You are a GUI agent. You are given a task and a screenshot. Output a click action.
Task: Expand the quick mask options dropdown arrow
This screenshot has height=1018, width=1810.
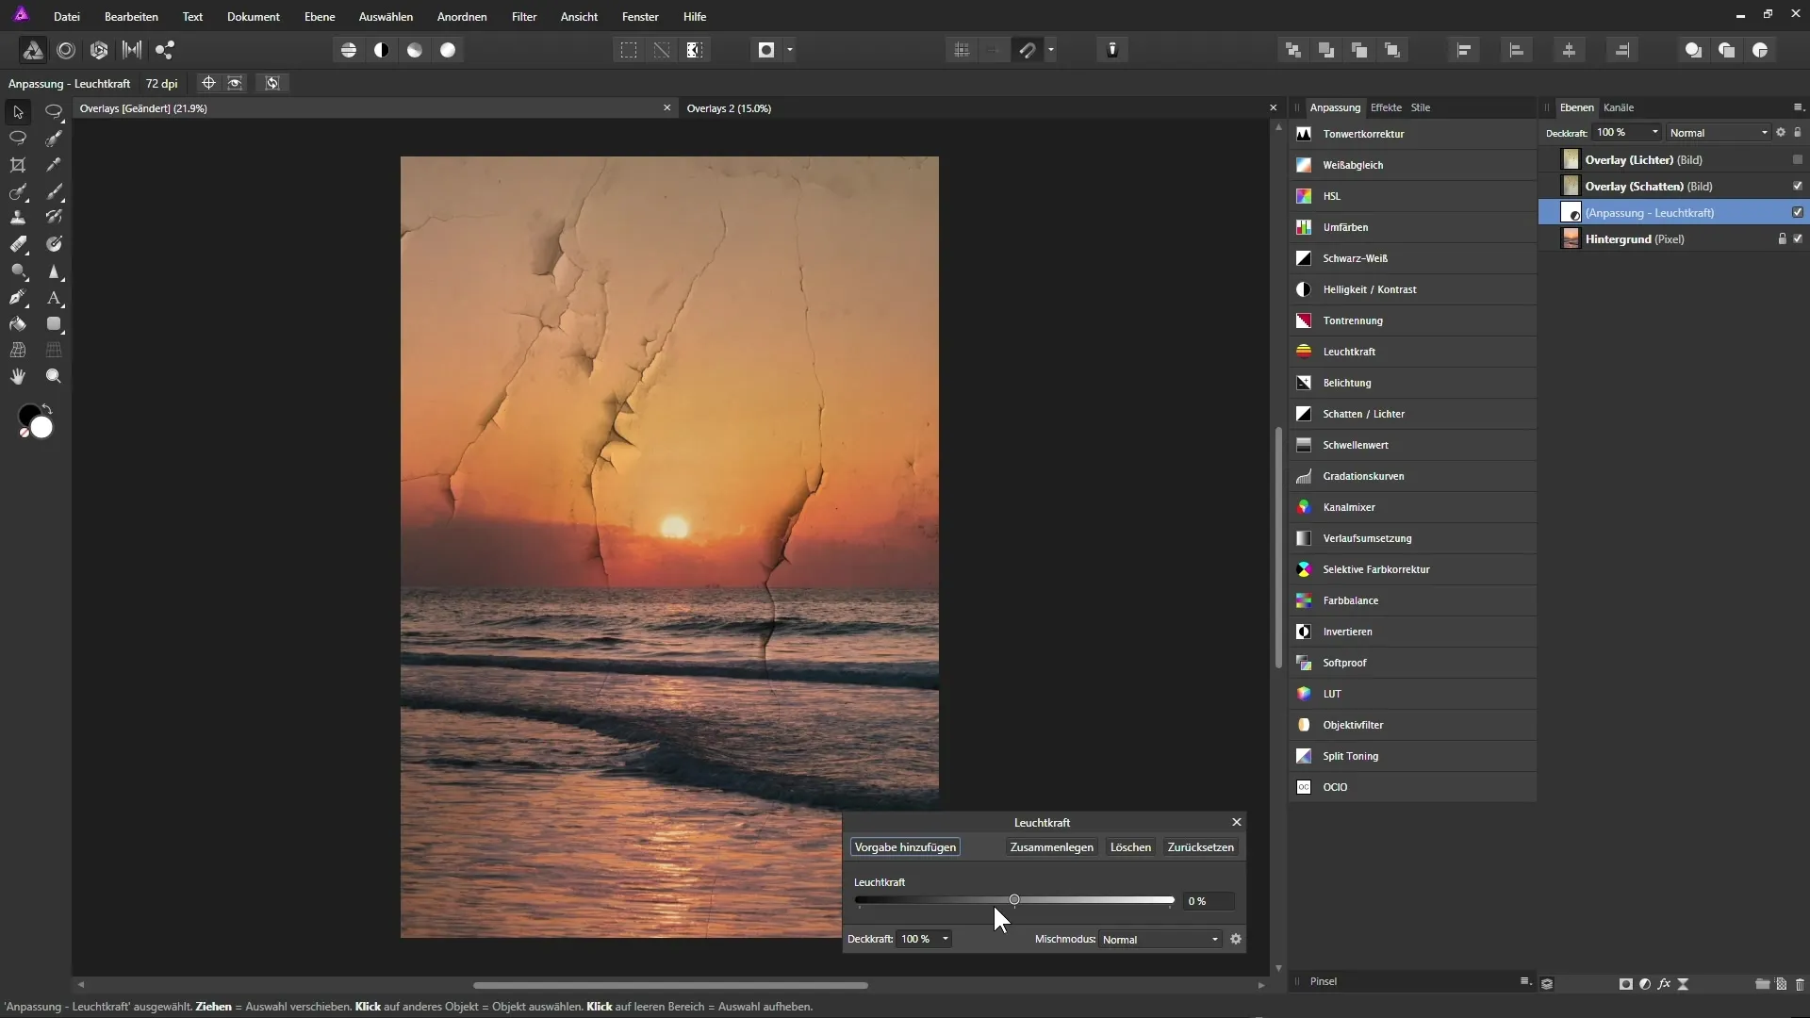pos(790,50)
